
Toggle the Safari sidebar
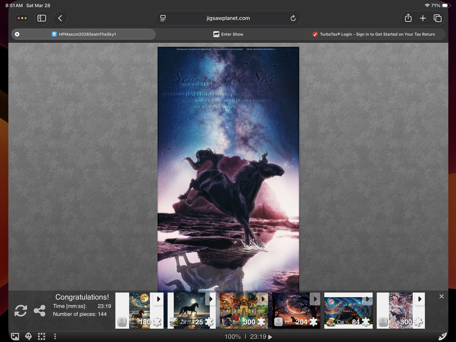(x=42, y=18)
